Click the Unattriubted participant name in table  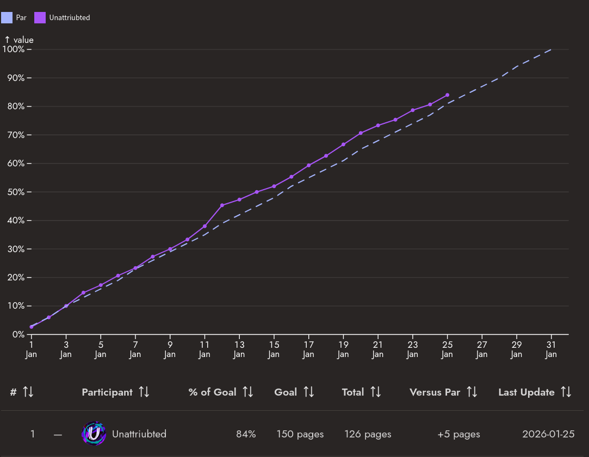pyautogui.click(x=139, y=434)
